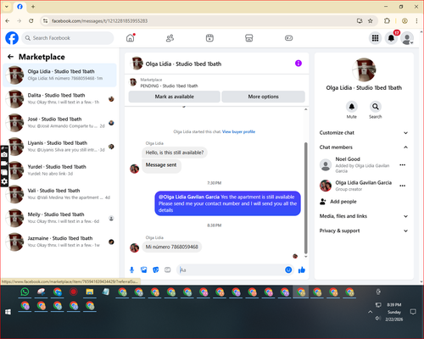The height and width of the screenshot is (339, 424).
Task: Send a thumbs up like
Action: click(x=302, y=270)
